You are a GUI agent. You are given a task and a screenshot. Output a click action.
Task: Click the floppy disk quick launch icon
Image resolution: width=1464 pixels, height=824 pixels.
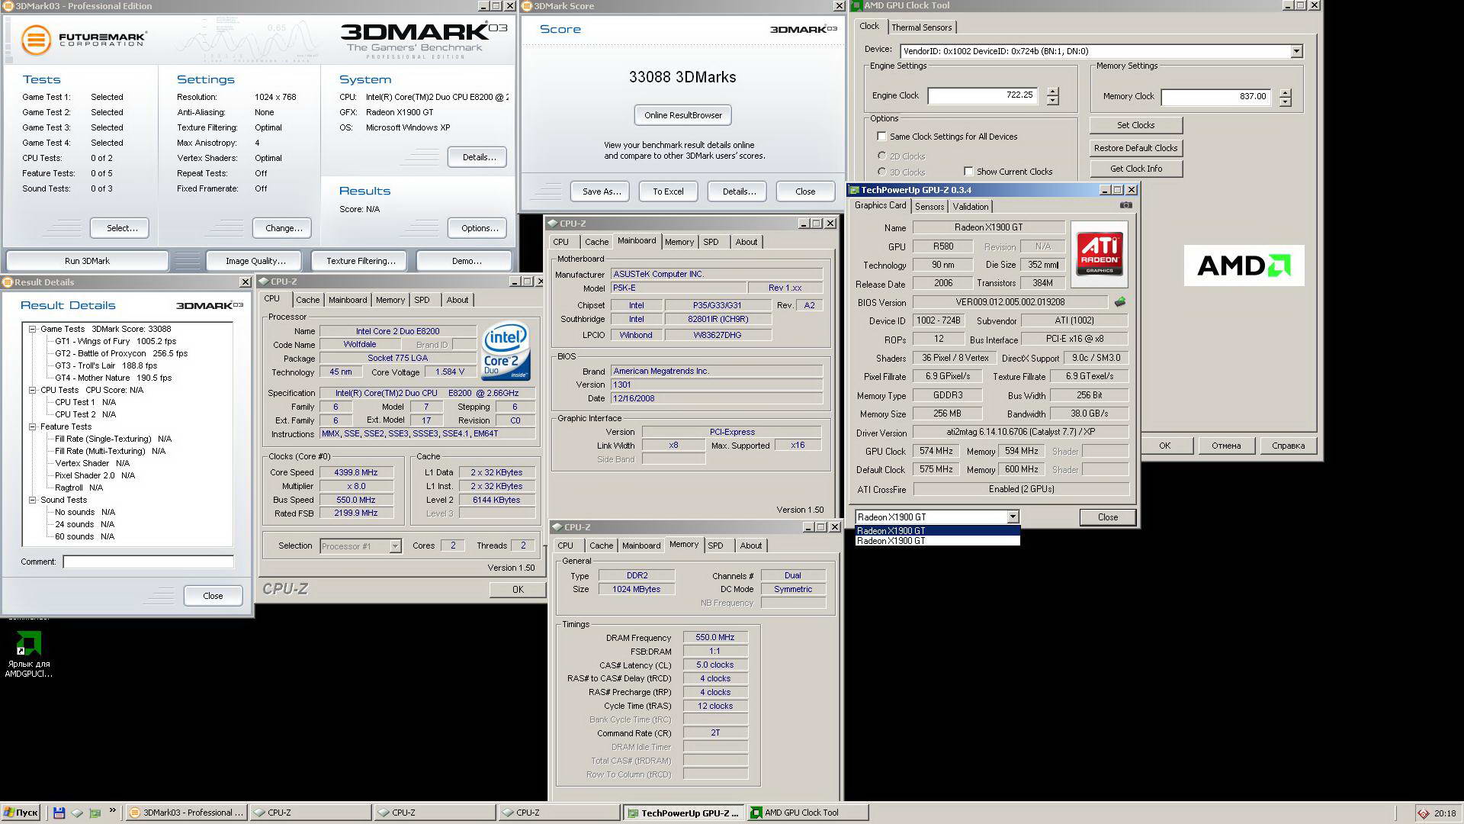click(59, 813)
